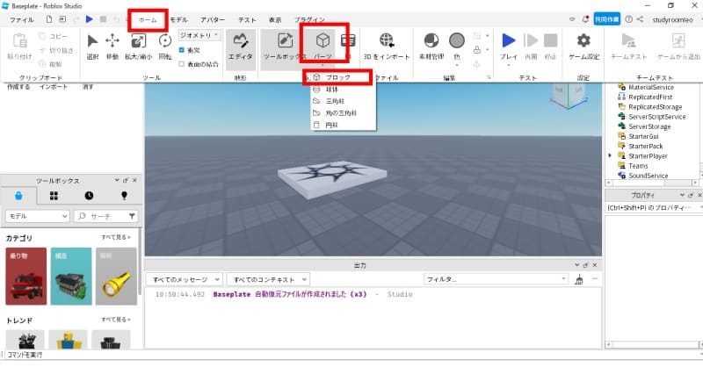The image size is (703, 367).
Task: Select Teams in Explorer
Action: [x=638, y=166]
